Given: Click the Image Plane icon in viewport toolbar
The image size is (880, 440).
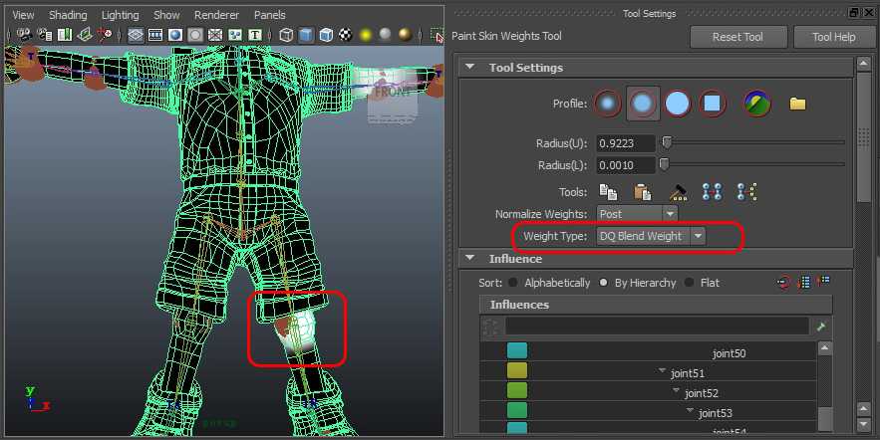Looking at the screenshot, I should point(85,35).
